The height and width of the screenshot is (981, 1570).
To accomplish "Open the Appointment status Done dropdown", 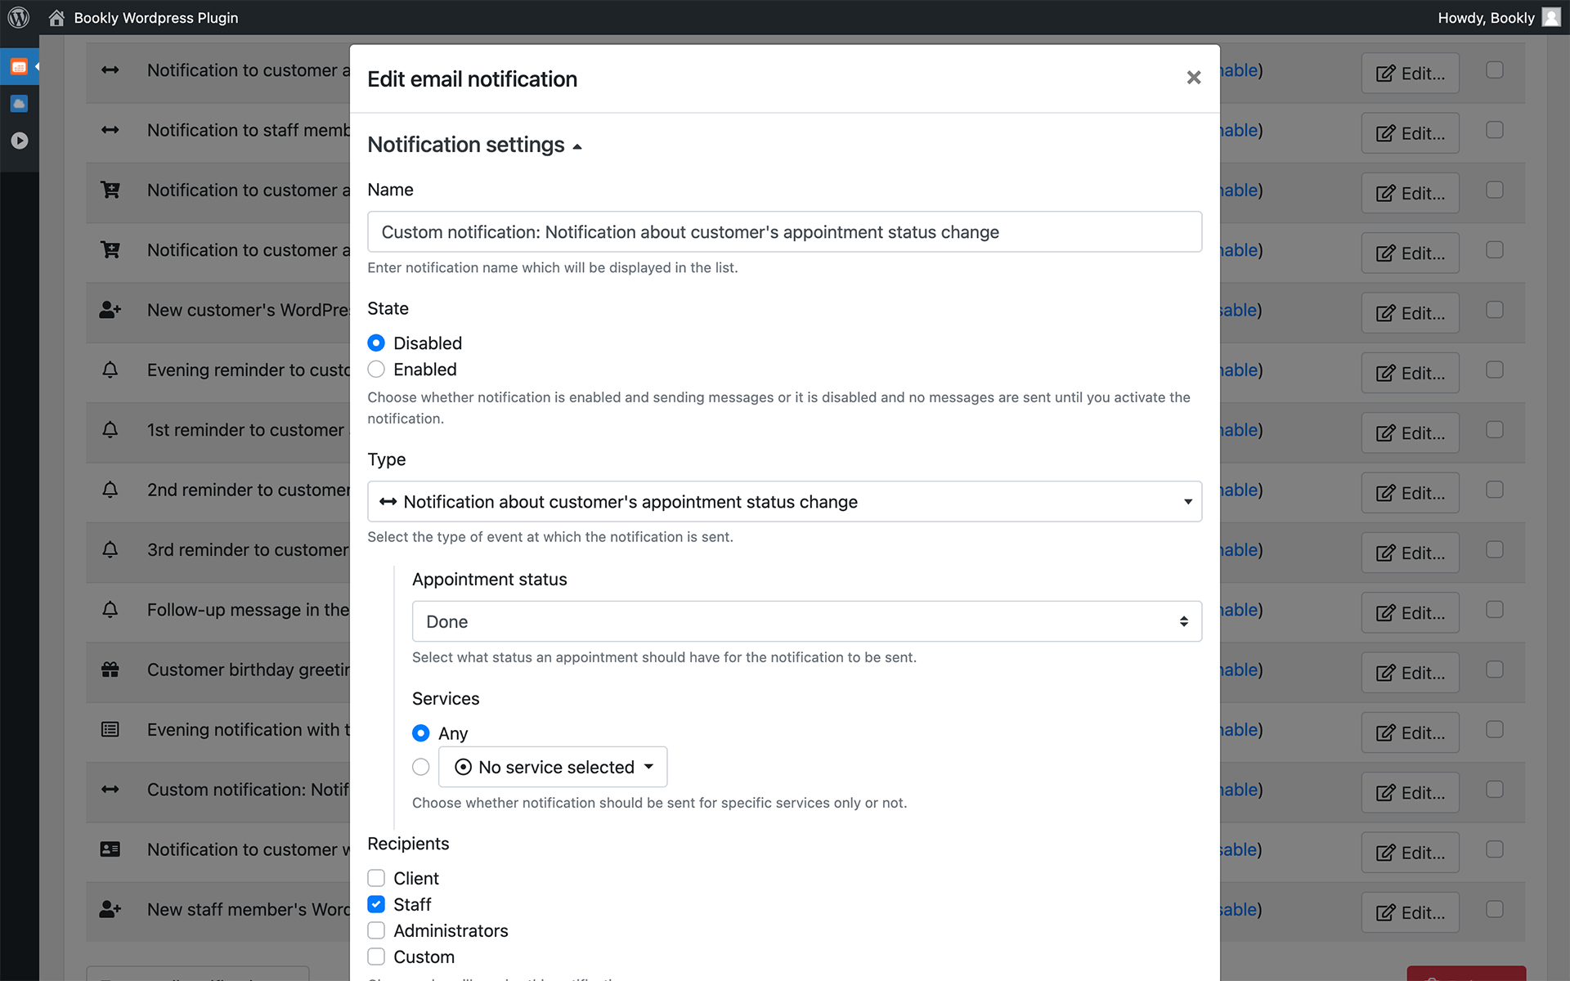I will point(806,621).
